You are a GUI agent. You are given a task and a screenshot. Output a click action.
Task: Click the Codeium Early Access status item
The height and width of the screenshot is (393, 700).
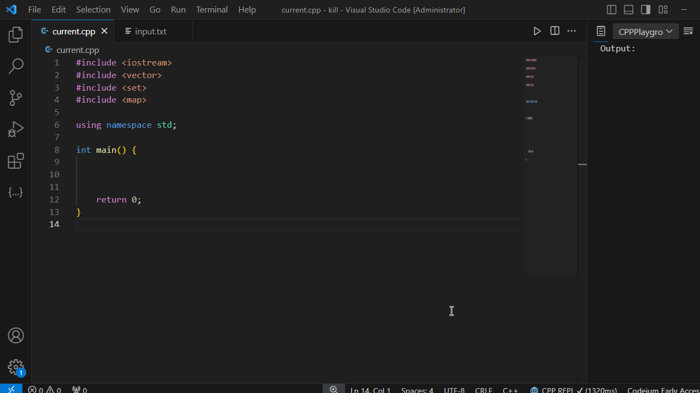point(663,390)
